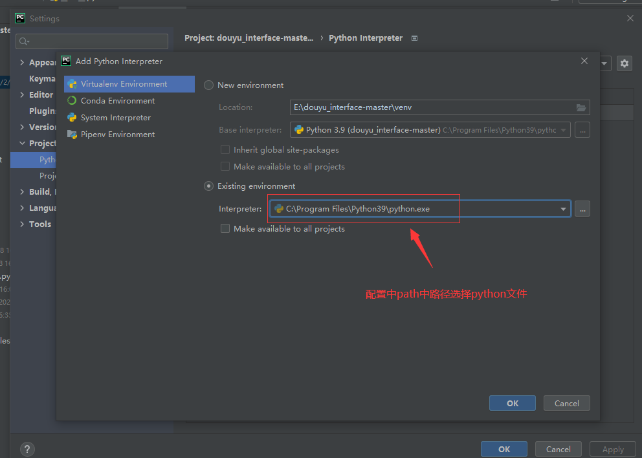This screenshot has height=458, width=642.
Task: Browse for Base interpreter with ellipsis button
Action: click(x=582, y=130)
